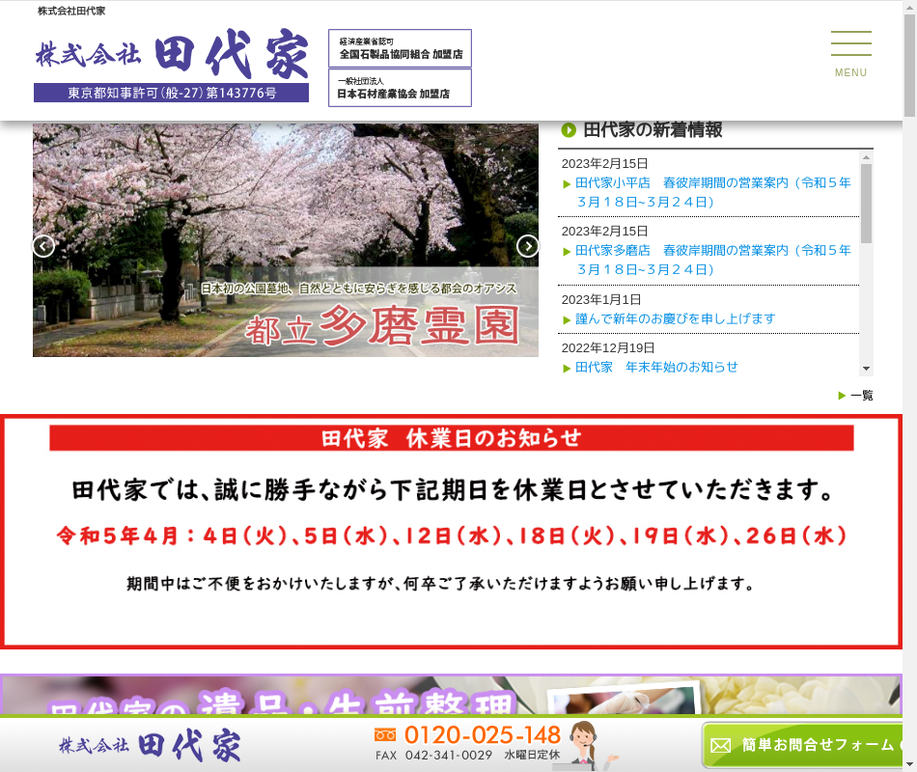Click the 水曜日定休 text in footer
The width and height of the screenshot is (917, 772).
pos(532,755)
